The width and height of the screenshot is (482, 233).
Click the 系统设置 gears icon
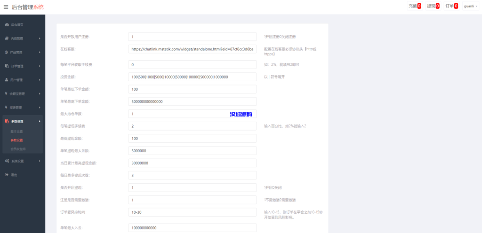tap(7, 161)
